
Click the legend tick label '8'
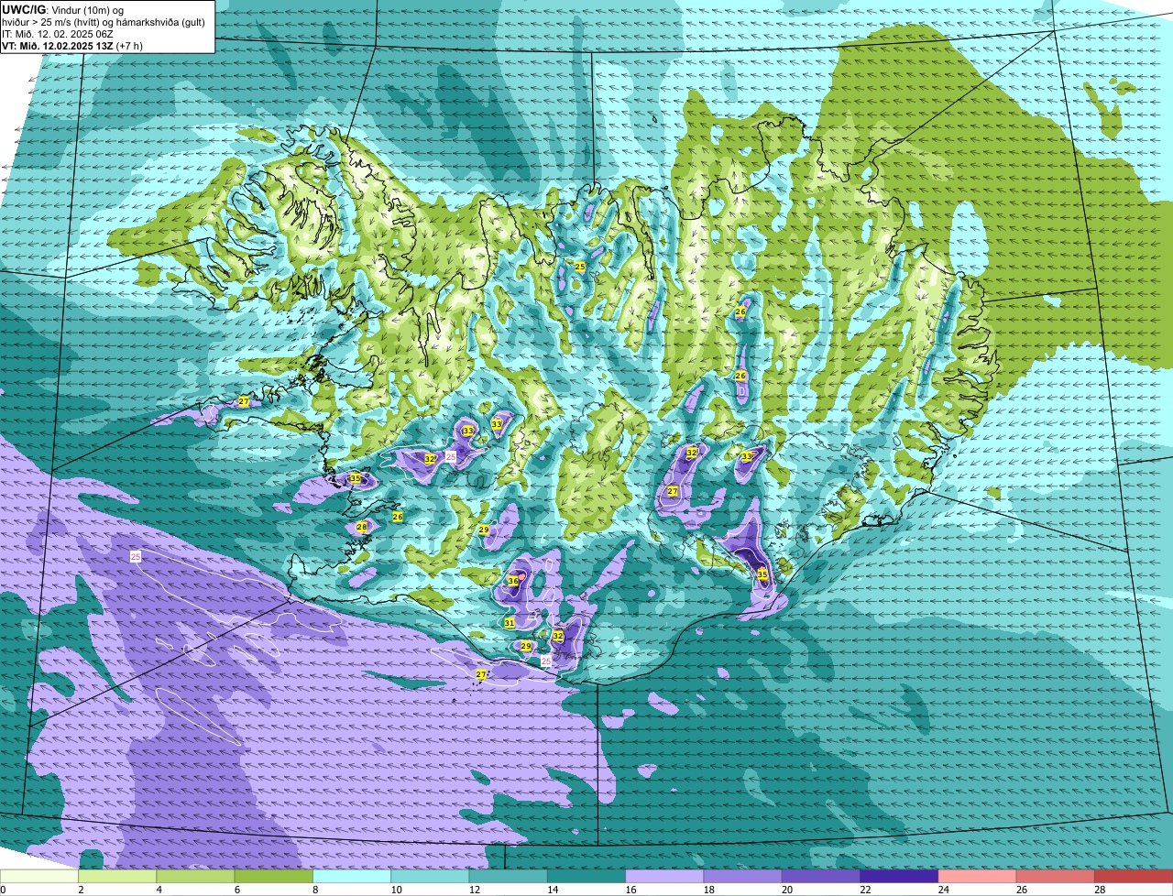point(314,890)
